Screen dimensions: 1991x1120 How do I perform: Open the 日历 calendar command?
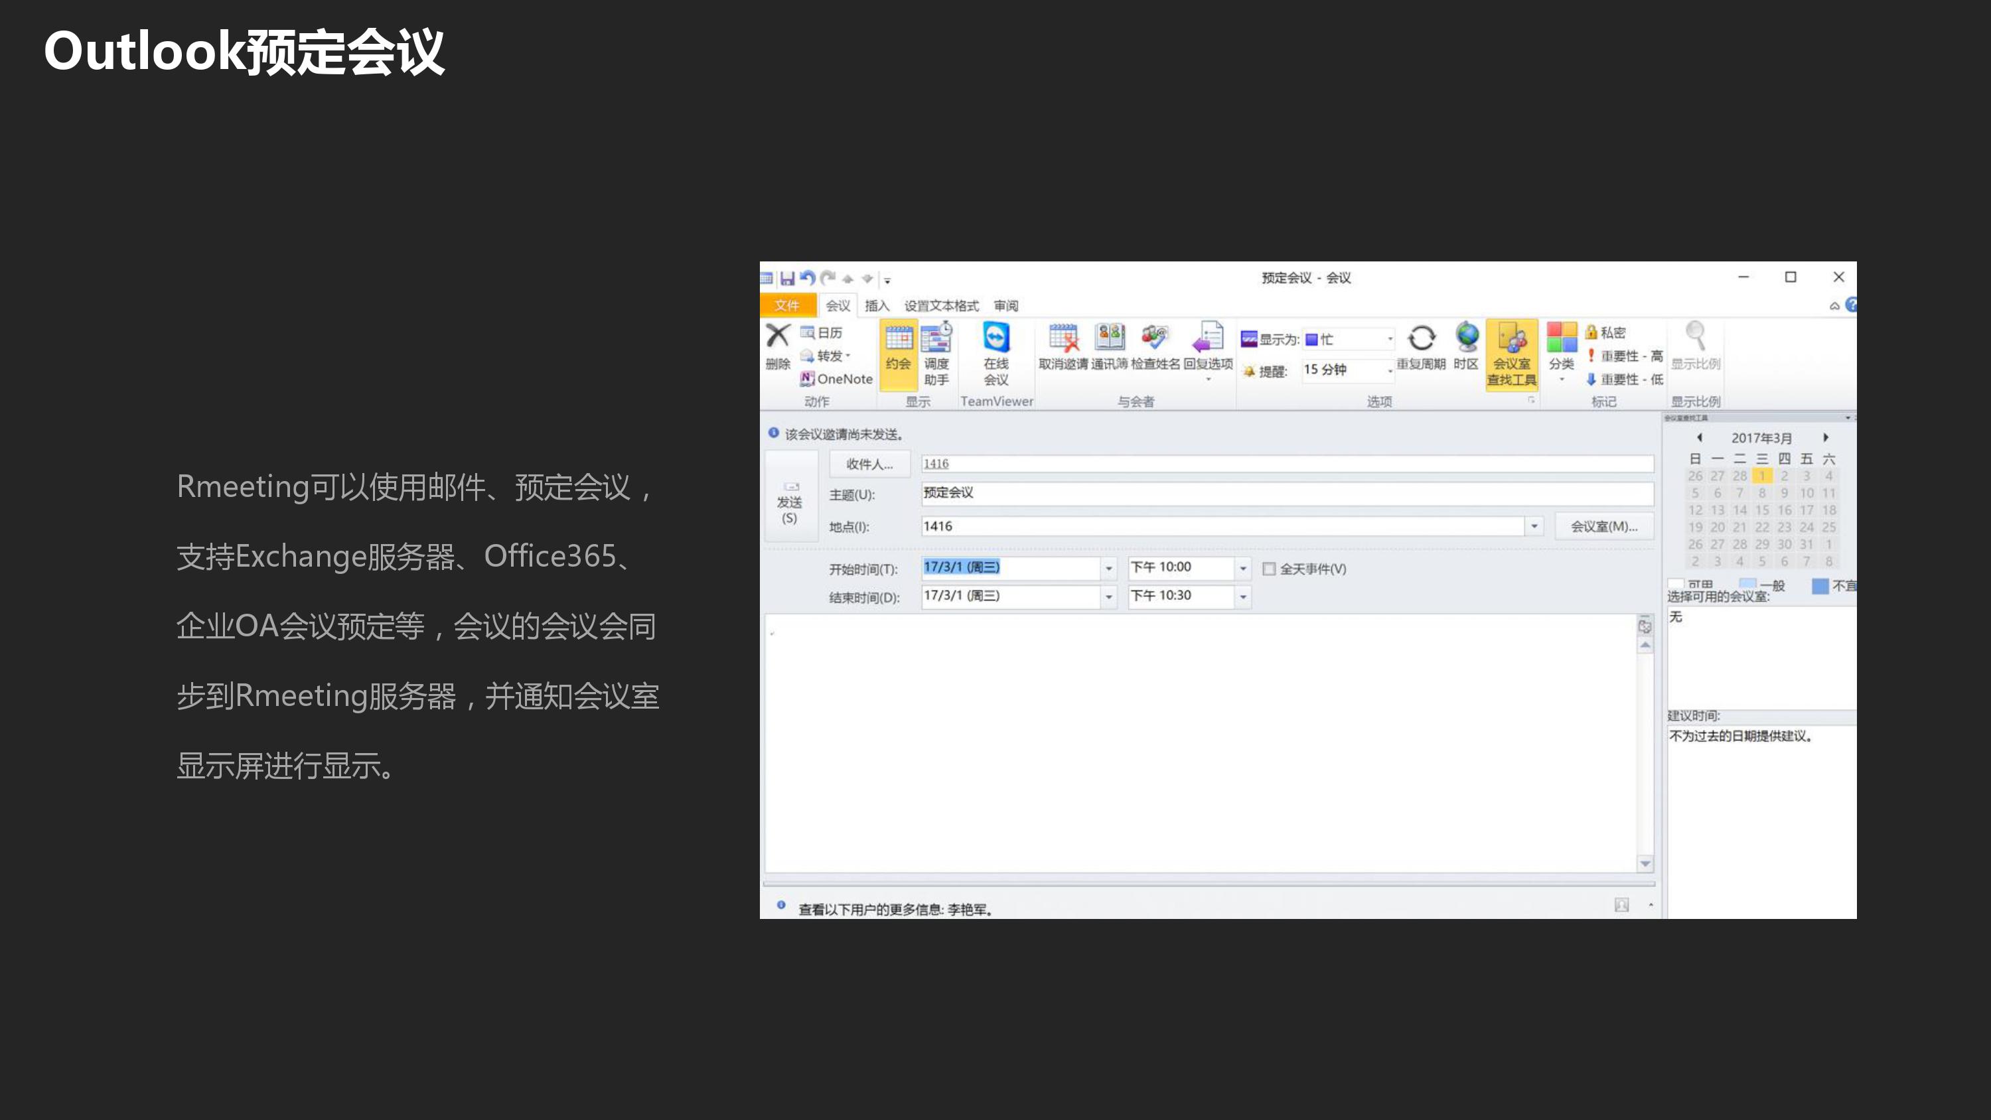821,332
